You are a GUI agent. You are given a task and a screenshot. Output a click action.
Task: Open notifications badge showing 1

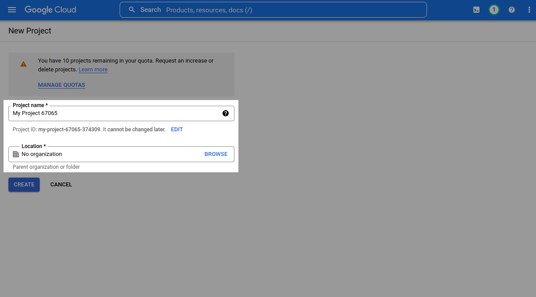pyautogui.click(x=494, y=10)
